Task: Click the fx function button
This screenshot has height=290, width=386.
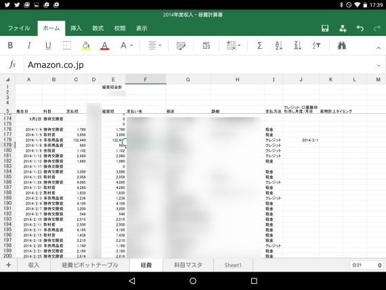Action: (12, 64)
